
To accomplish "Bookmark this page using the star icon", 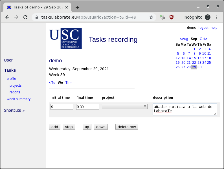I will [151, 17].
